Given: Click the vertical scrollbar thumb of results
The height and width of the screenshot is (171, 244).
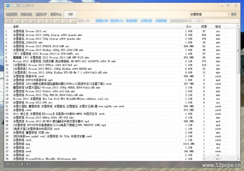Looking at the screenshot, I should [x=238, y=50].
